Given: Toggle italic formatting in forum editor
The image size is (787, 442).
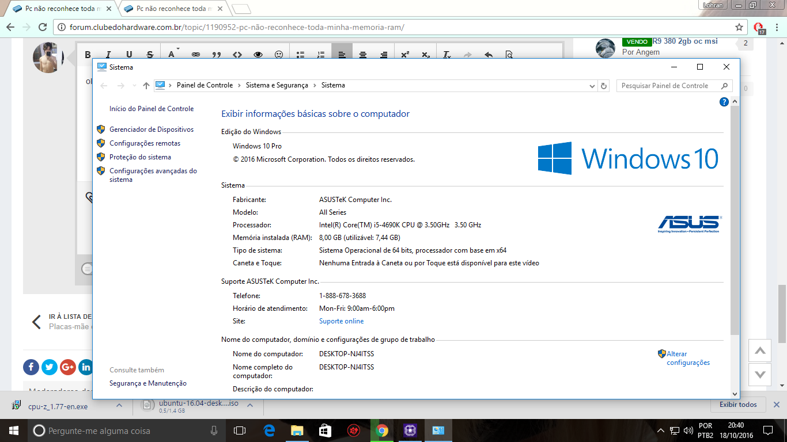Looking at the screenshot, I should coord(108,55).
